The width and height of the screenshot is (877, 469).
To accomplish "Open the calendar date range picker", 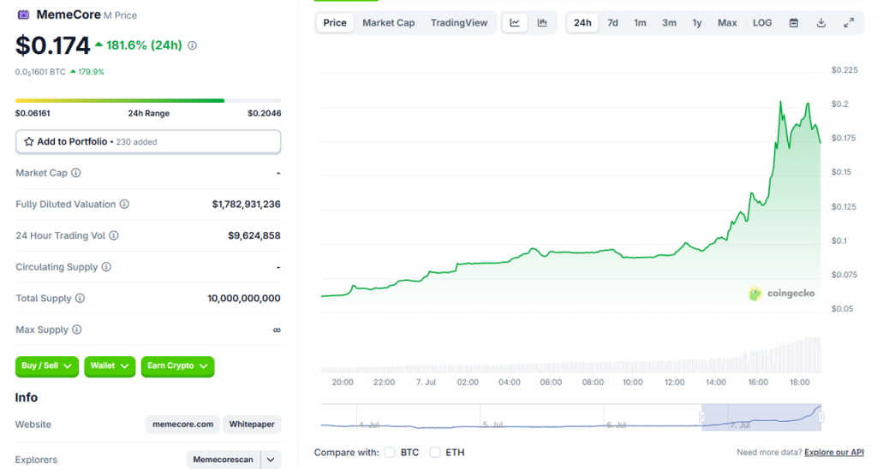I will [794, 23].
